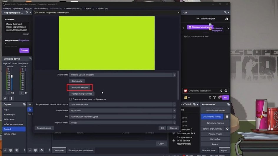278x156 pixels.
Task: Open sources panel extra options three dots
Action: click(49, 150)
